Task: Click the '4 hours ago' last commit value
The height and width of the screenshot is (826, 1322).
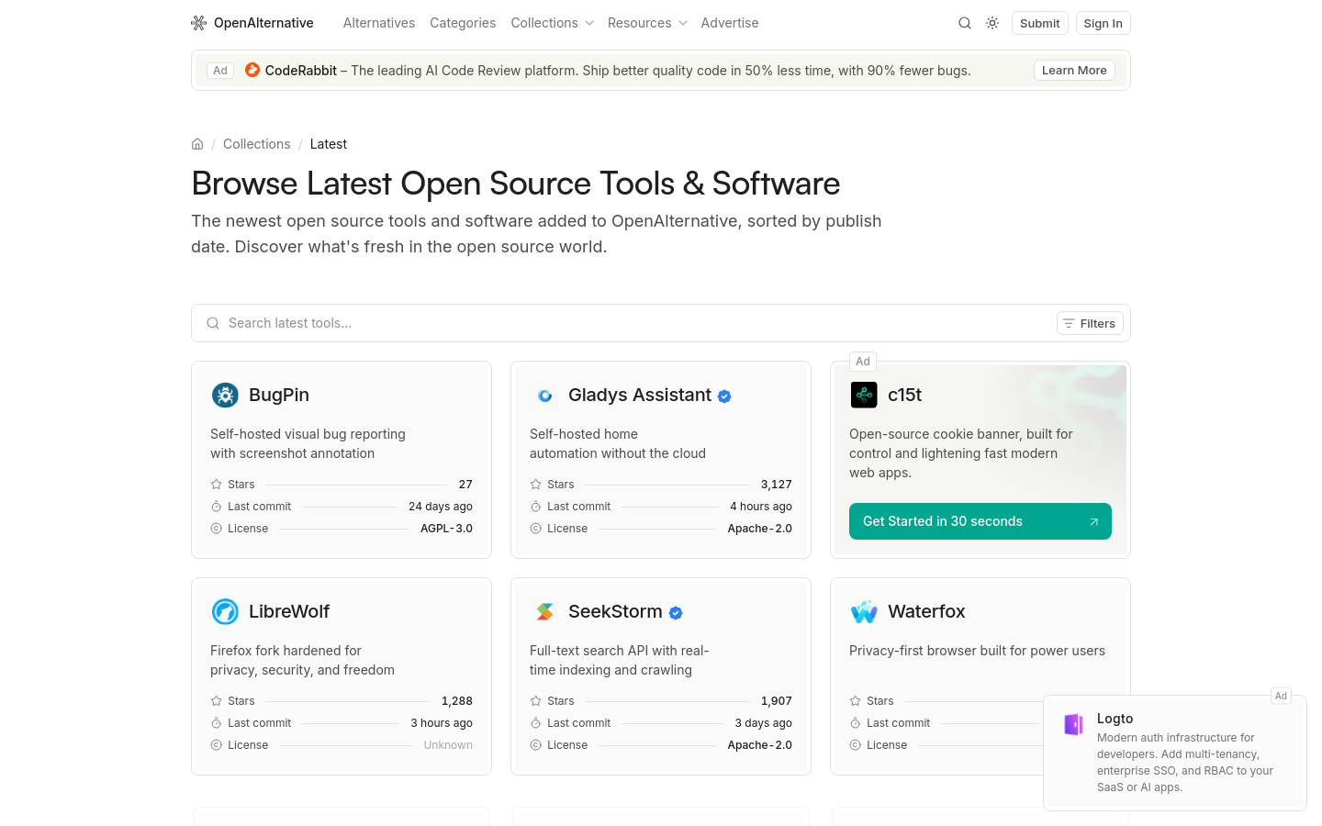Action: [x=761, y=507]
